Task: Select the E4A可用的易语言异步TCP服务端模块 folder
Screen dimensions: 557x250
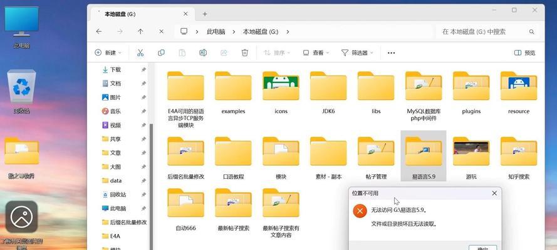Action: pyautogui.click(x=186, y=100)
